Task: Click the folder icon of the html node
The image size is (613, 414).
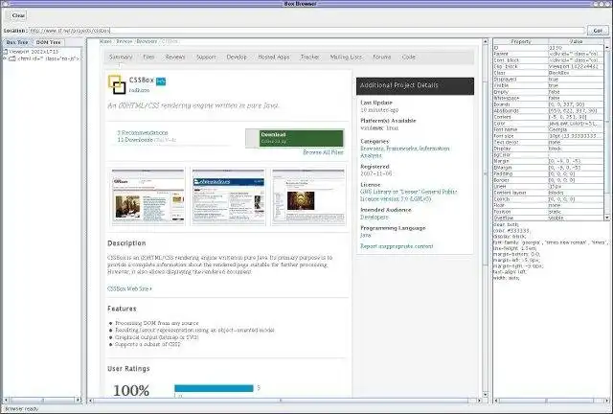Action: pyautogui.click(x=12, y=58)
